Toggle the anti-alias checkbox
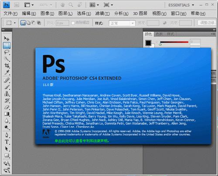This screenshot has height=176, width=218. (73, 23)
